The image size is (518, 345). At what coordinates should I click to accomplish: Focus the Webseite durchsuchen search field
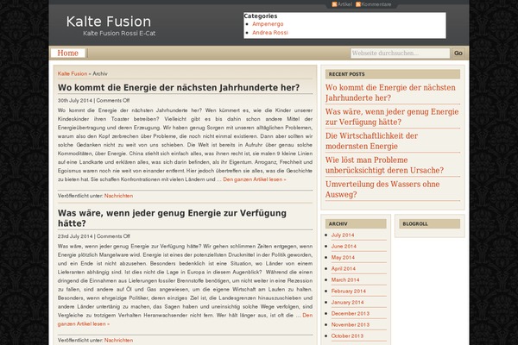(400, 53)
